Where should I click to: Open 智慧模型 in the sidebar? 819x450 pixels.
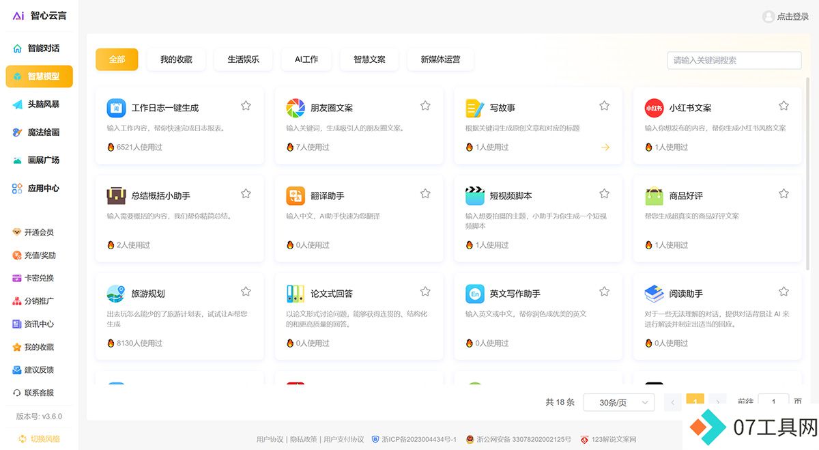tap(39, 76)
